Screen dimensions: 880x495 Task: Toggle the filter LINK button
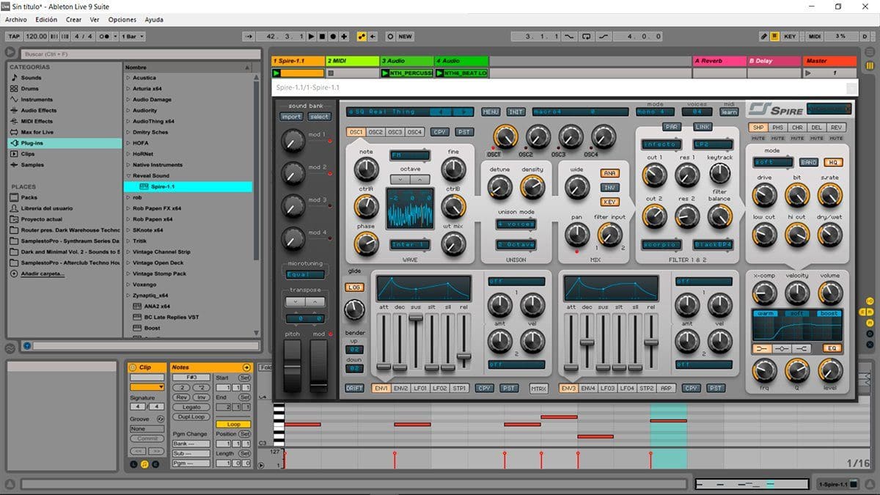(703, 128)
